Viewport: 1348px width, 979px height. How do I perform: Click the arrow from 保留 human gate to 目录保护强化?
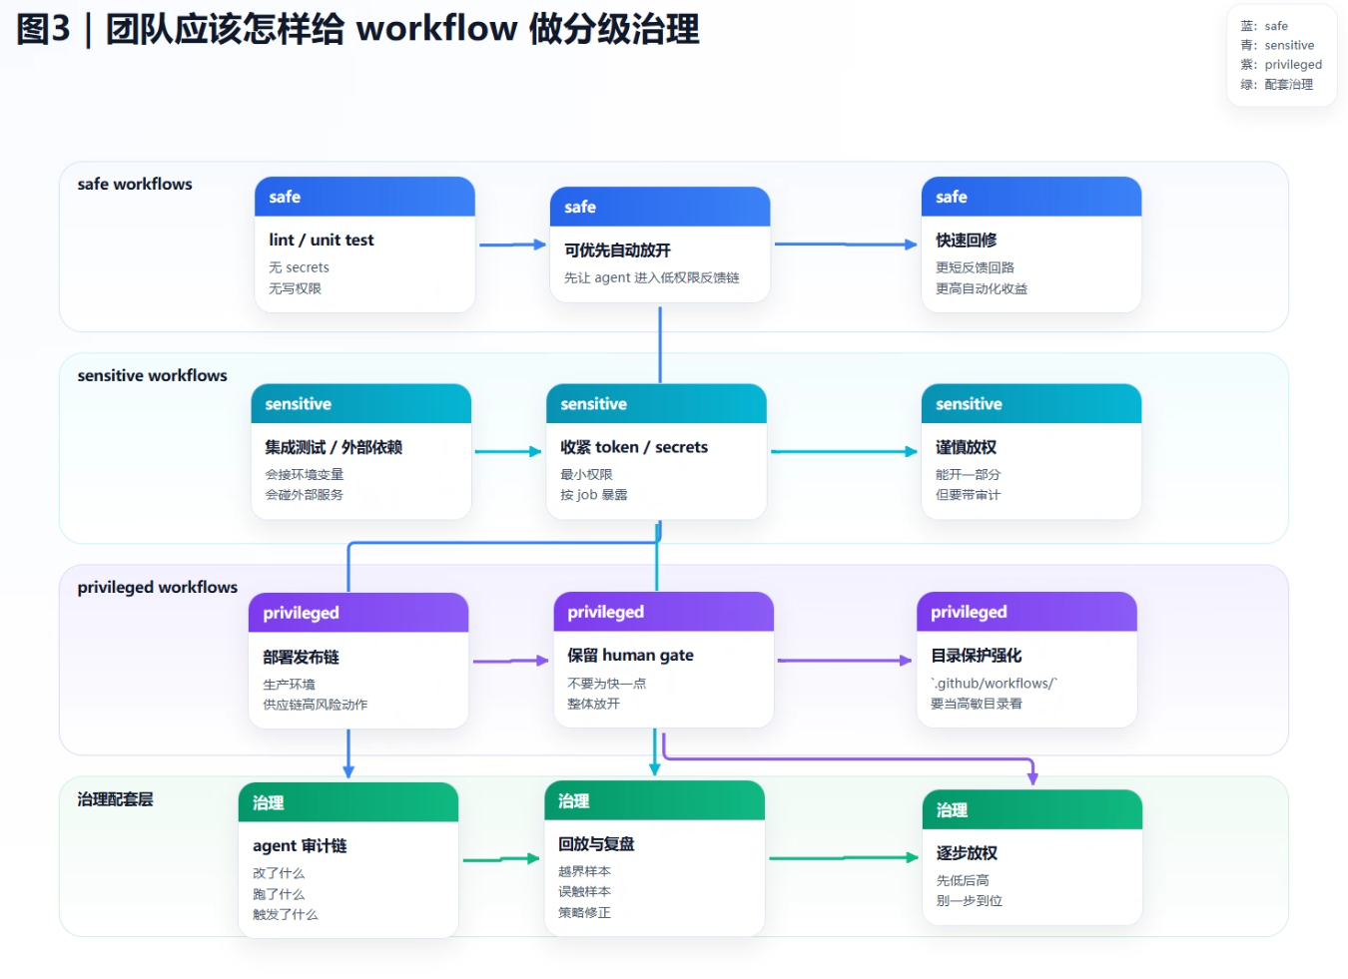(845, 660)
